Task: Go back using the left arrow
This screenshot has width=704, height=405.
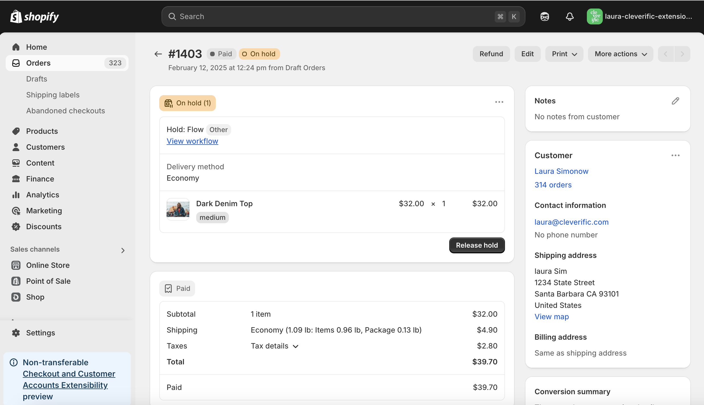Action: (158, 54)
